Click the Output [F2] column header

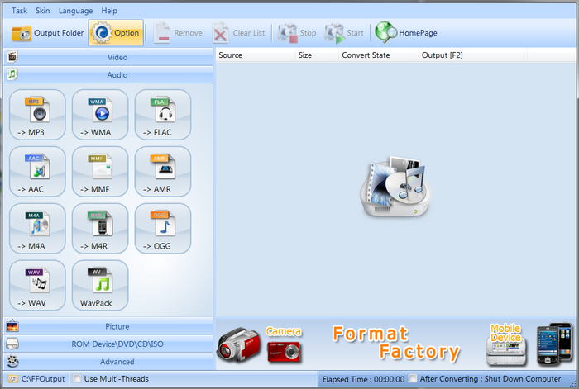click(473, 55)
